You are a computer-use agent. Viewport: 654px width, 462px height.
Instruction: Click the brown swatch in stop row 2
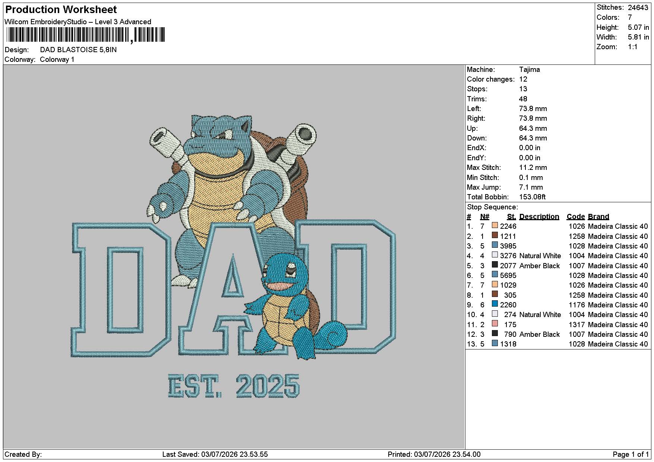click(495, 235)
